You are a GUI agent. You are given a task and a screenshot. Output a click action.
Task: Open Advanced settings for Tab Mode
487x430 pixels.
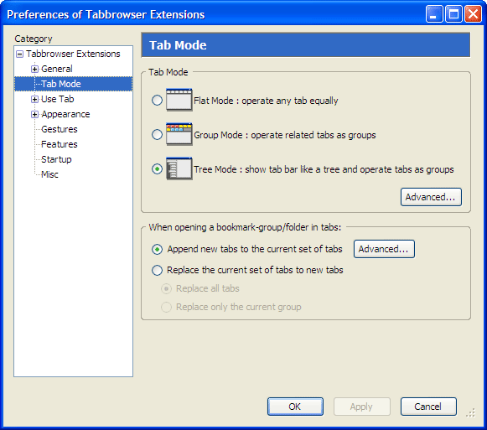(431, 197)
